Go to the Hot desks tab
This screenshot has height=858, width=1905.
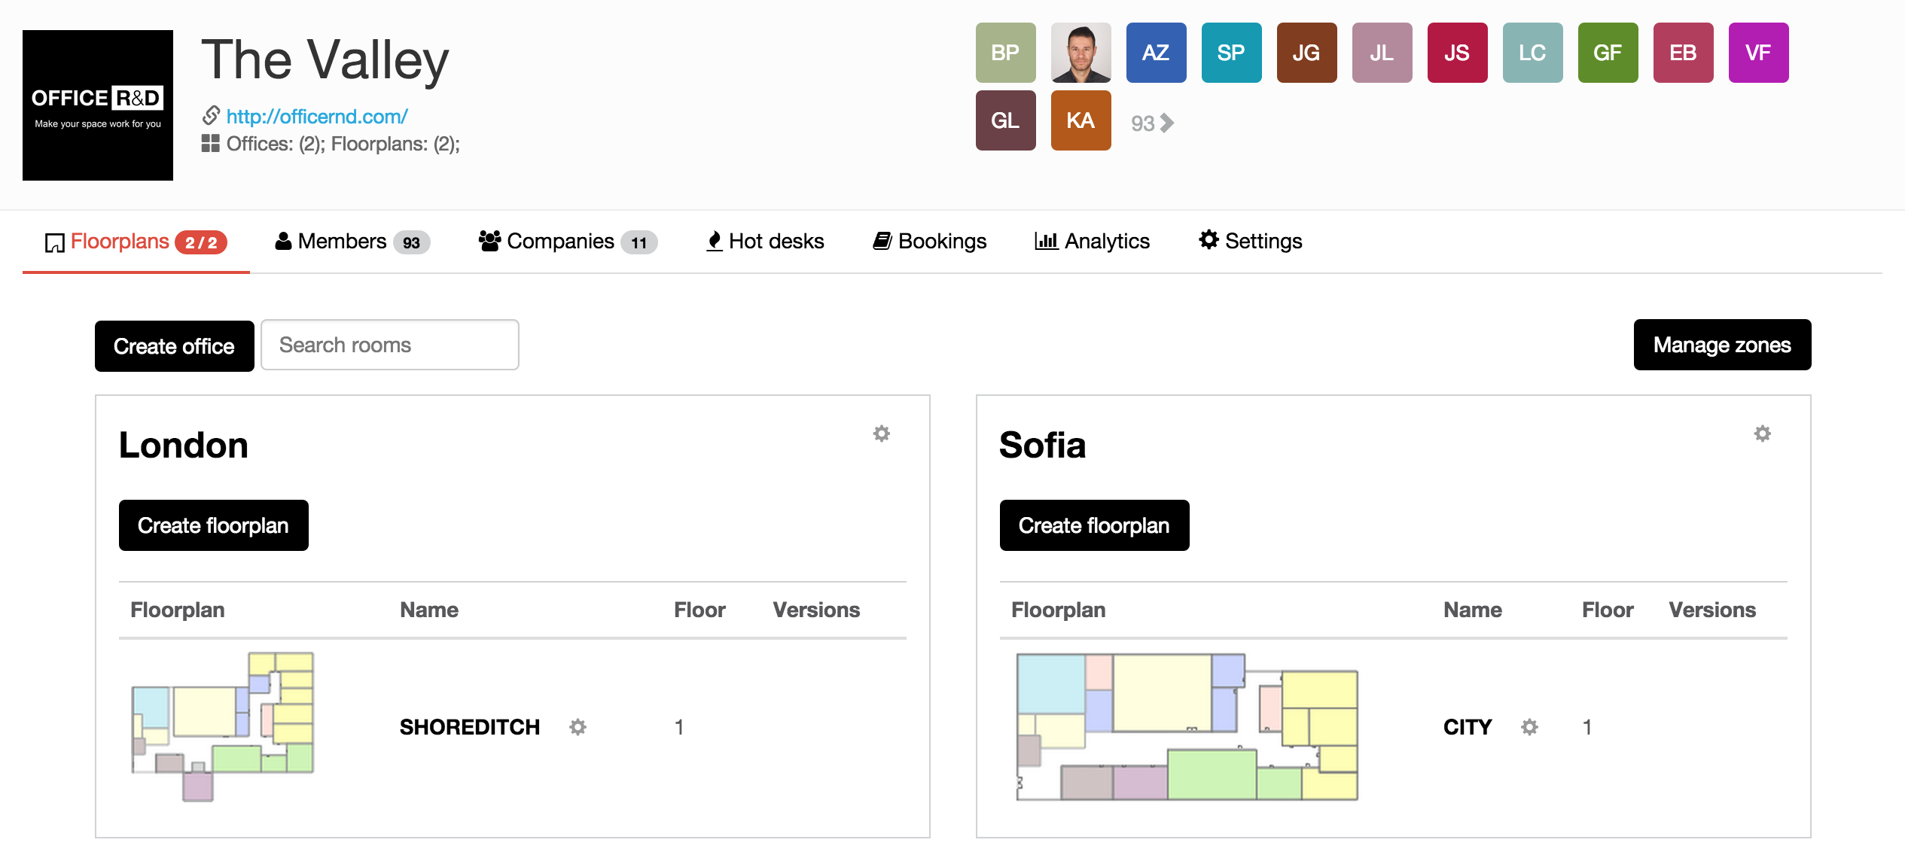(765, 242)
